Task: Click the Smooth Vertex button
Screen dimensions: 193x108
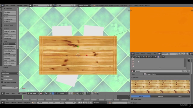Action: click(x=10, y=36)
